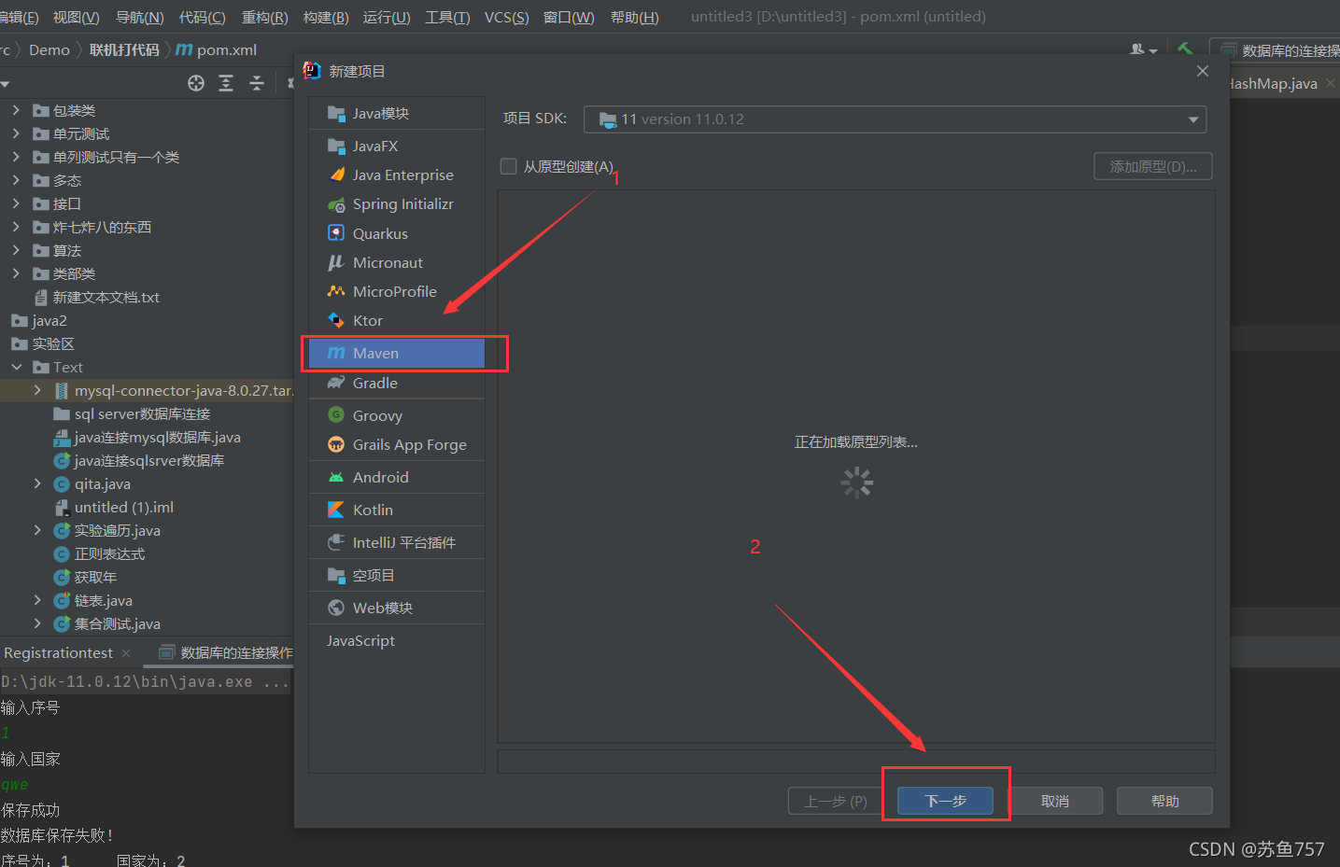
Task: Click the collapse all icon in project panel
Action: click(x=257, y=83)
